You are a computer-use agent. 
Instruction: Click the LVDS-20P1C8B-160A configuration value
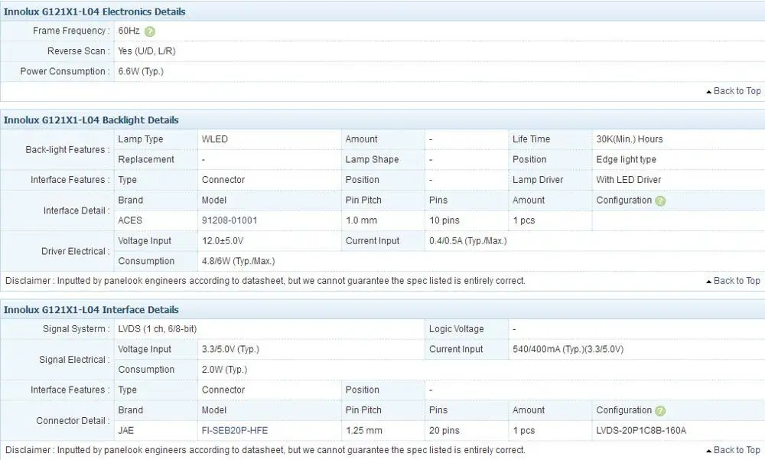pos(641,431)
